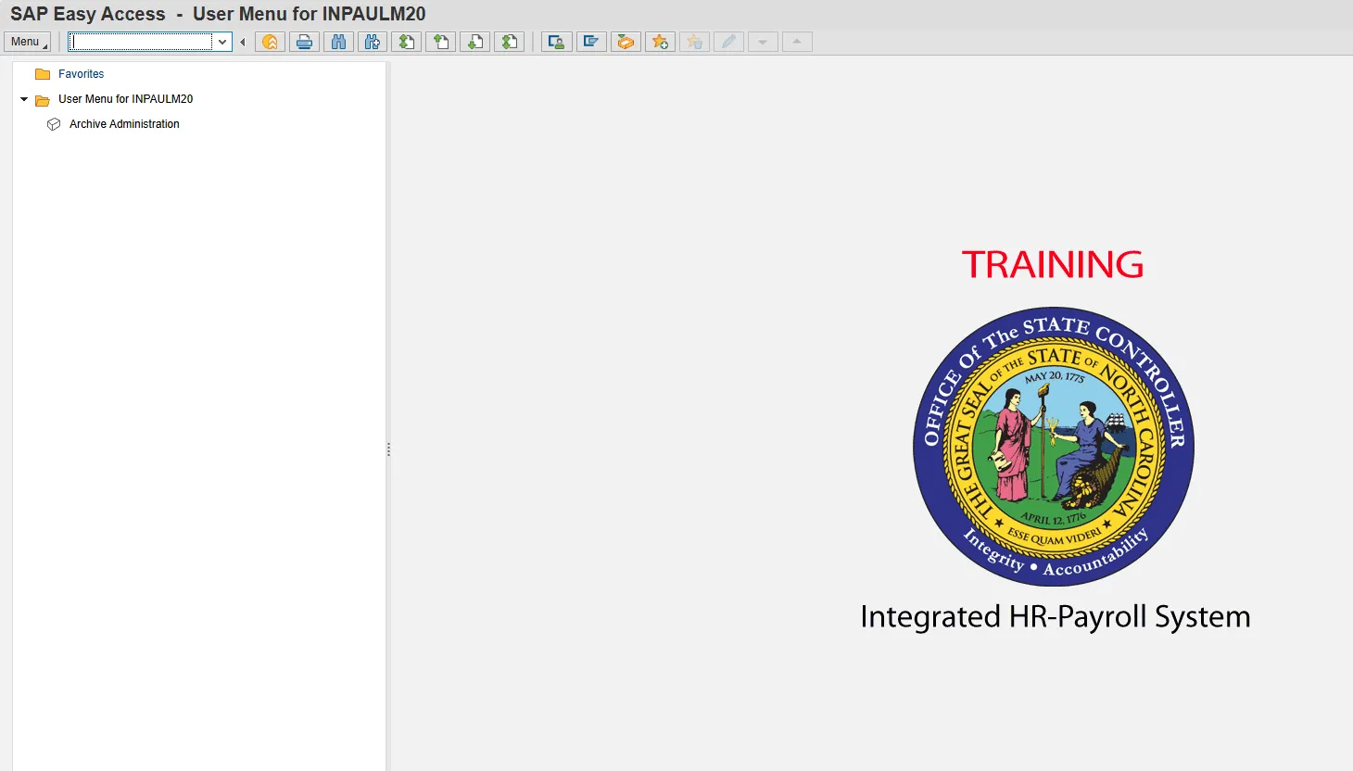
Task: Select the Favorites folder
Action: 81,74
